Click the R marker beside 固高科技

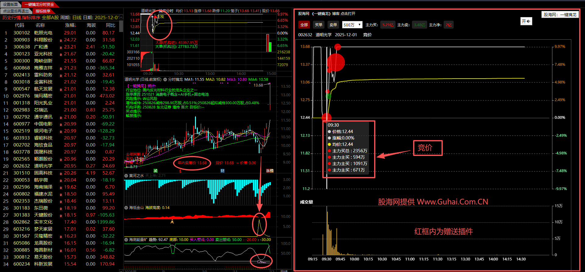click(x=61, y=173)
